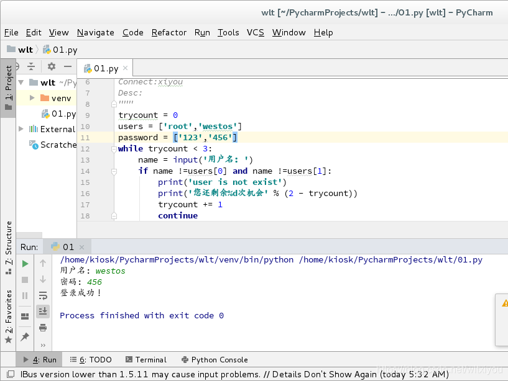Print the console output using the printer icon
Image resolution: width=508 pixels, height=381 pixels.
(x=43, y=328)
